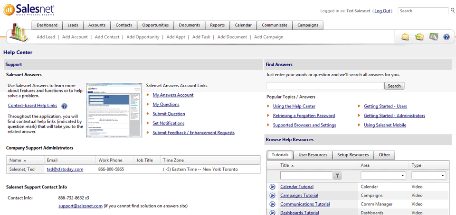Open the Opportunities tab
The image size is (456, 215).
[156, 25]
